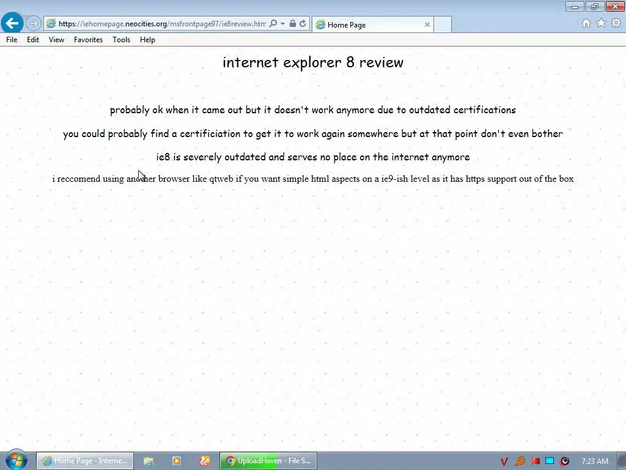This screenshot has width=626, height=470.
Task: Open the orange browser taskbar icon
Action: tap(205, 461)
